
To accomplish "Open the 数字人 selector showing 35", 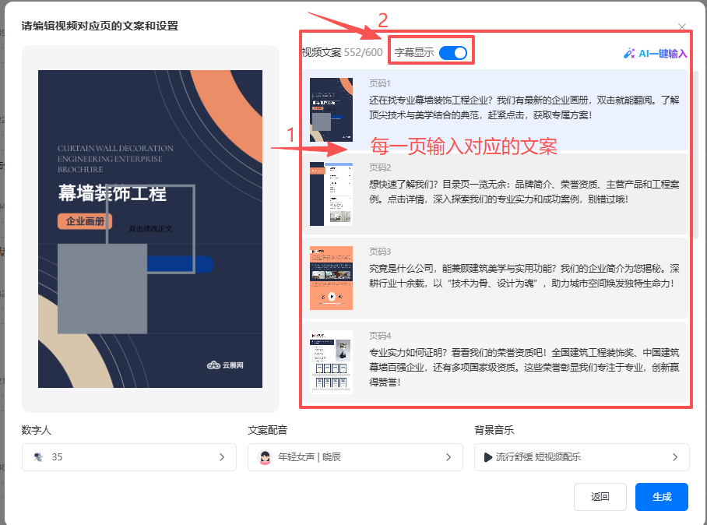I will tap(129, 457).
